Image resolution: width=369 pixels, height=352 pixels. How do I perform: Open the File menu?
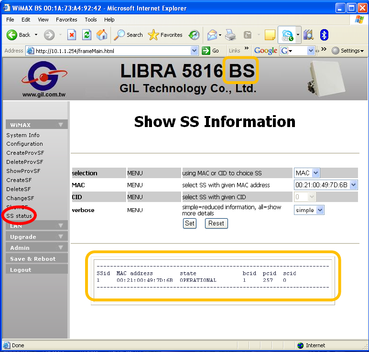(x=10, y=20)
